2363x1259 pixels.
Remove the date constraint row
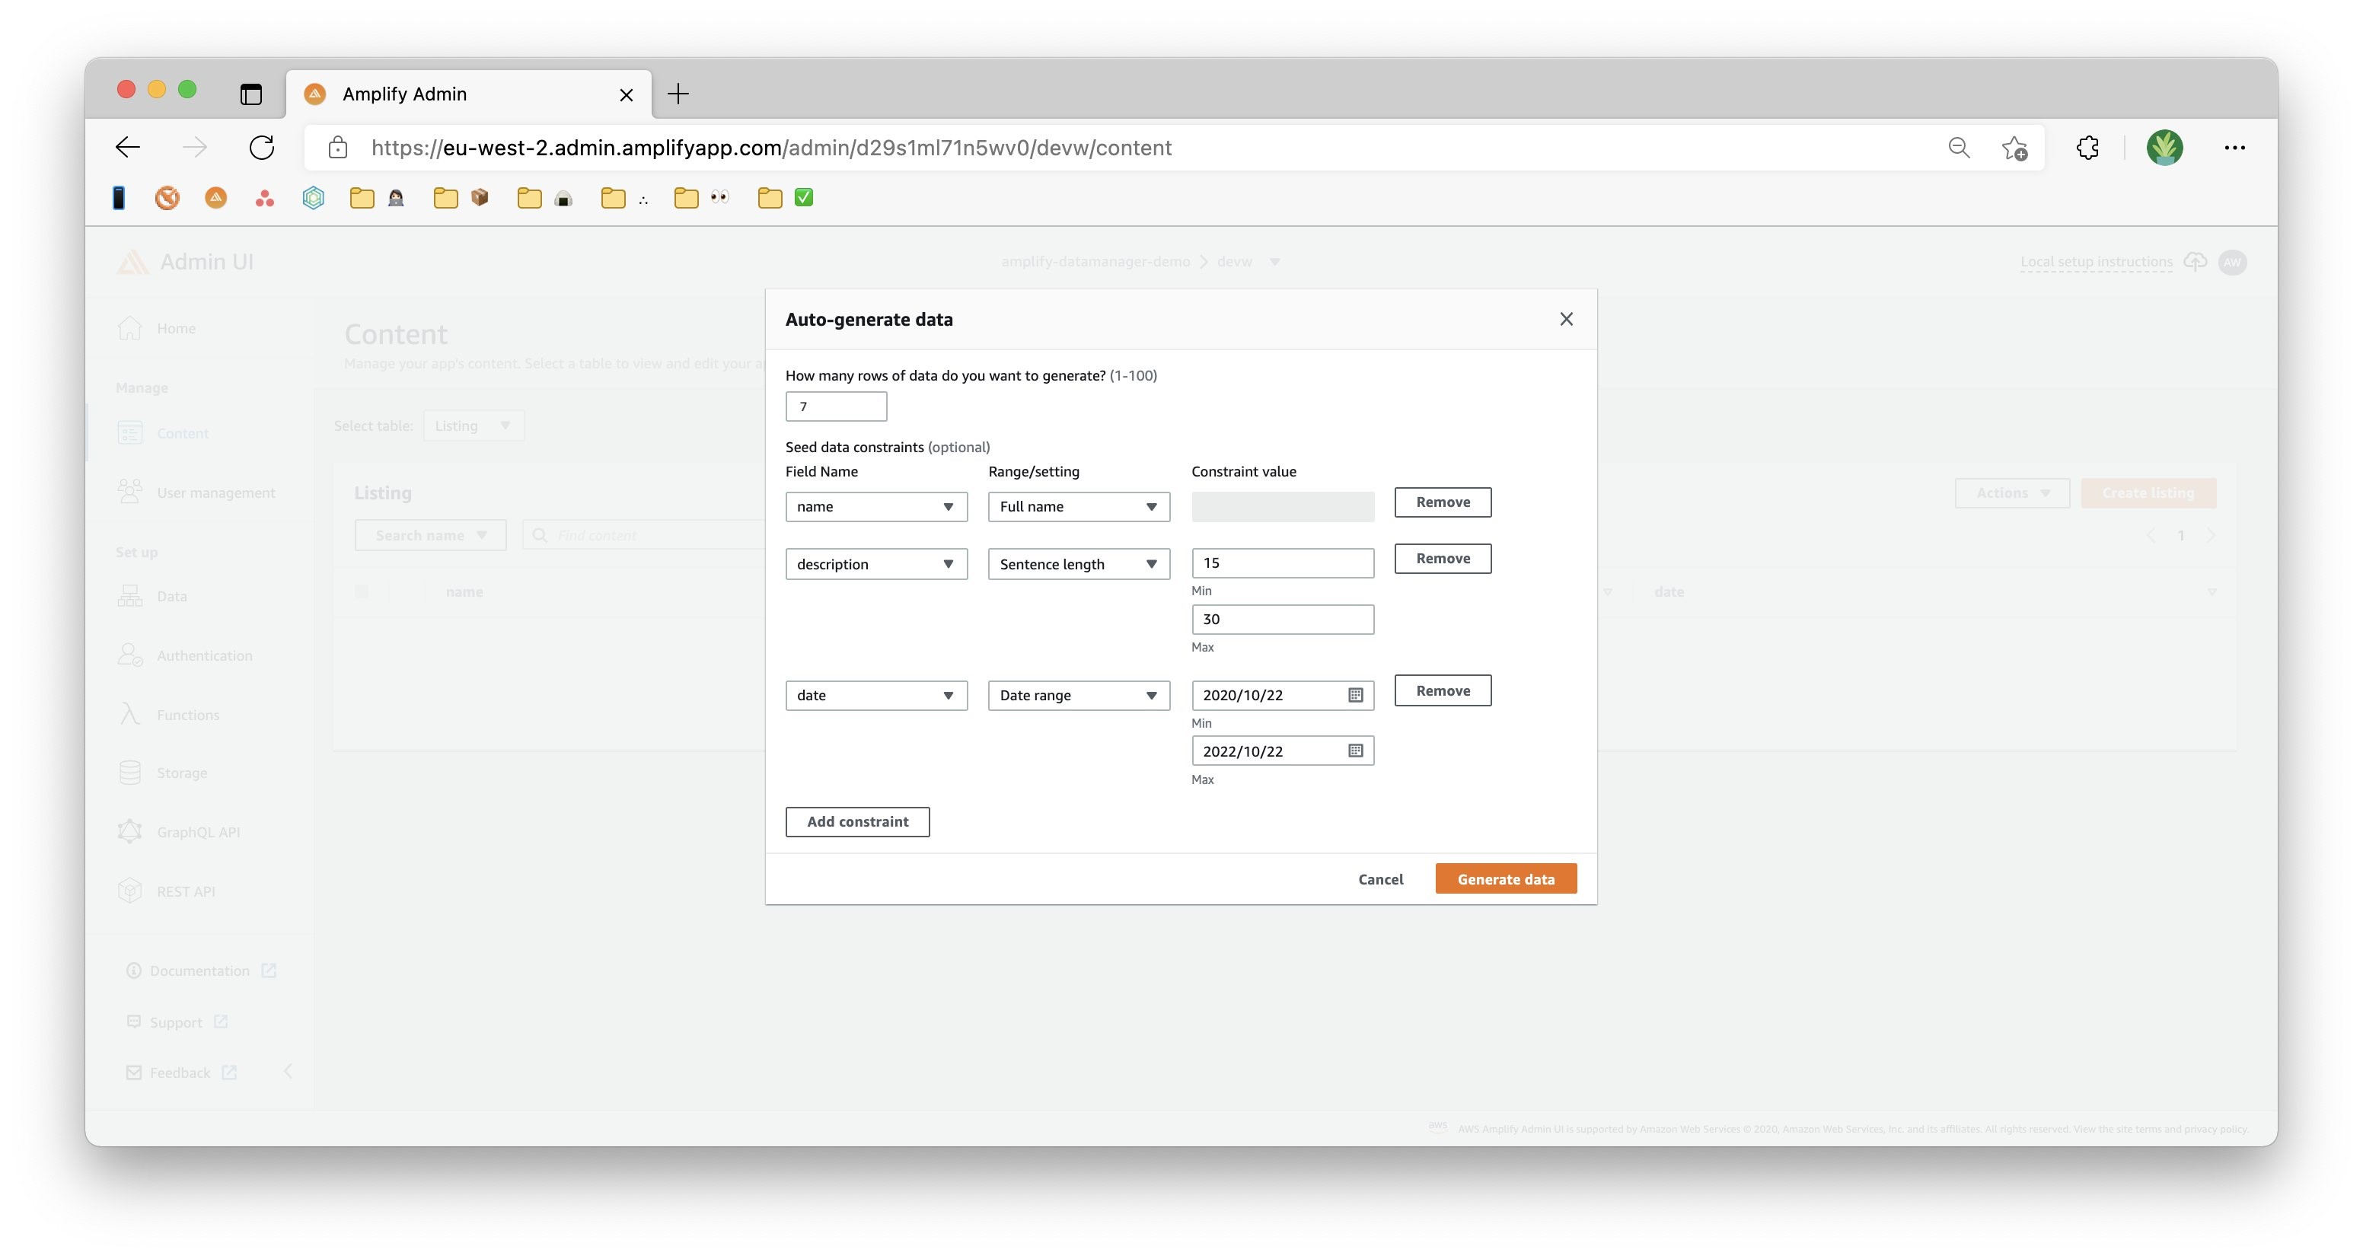coord(1443,690)
